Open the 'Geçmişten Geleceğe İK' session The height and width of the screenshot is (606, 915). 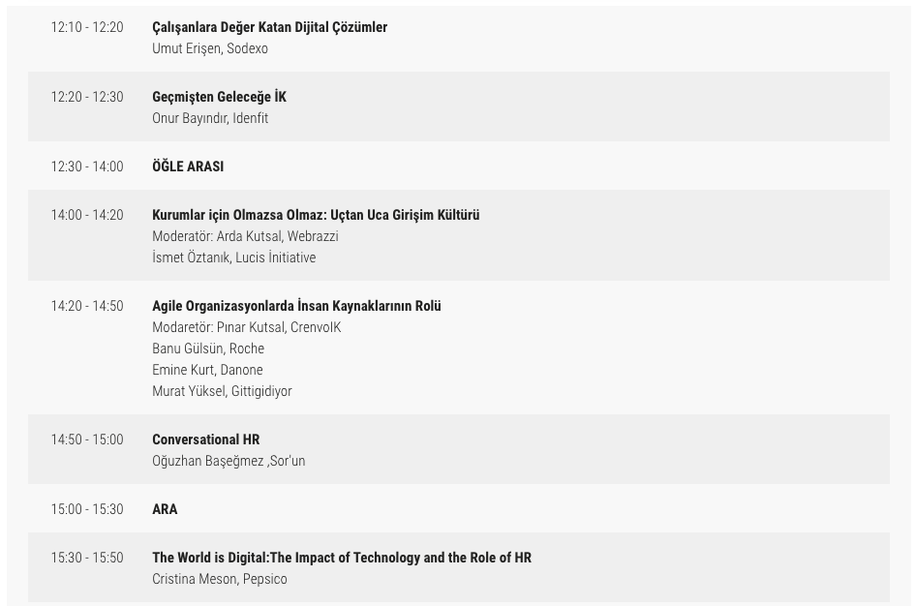coord(219,97)
